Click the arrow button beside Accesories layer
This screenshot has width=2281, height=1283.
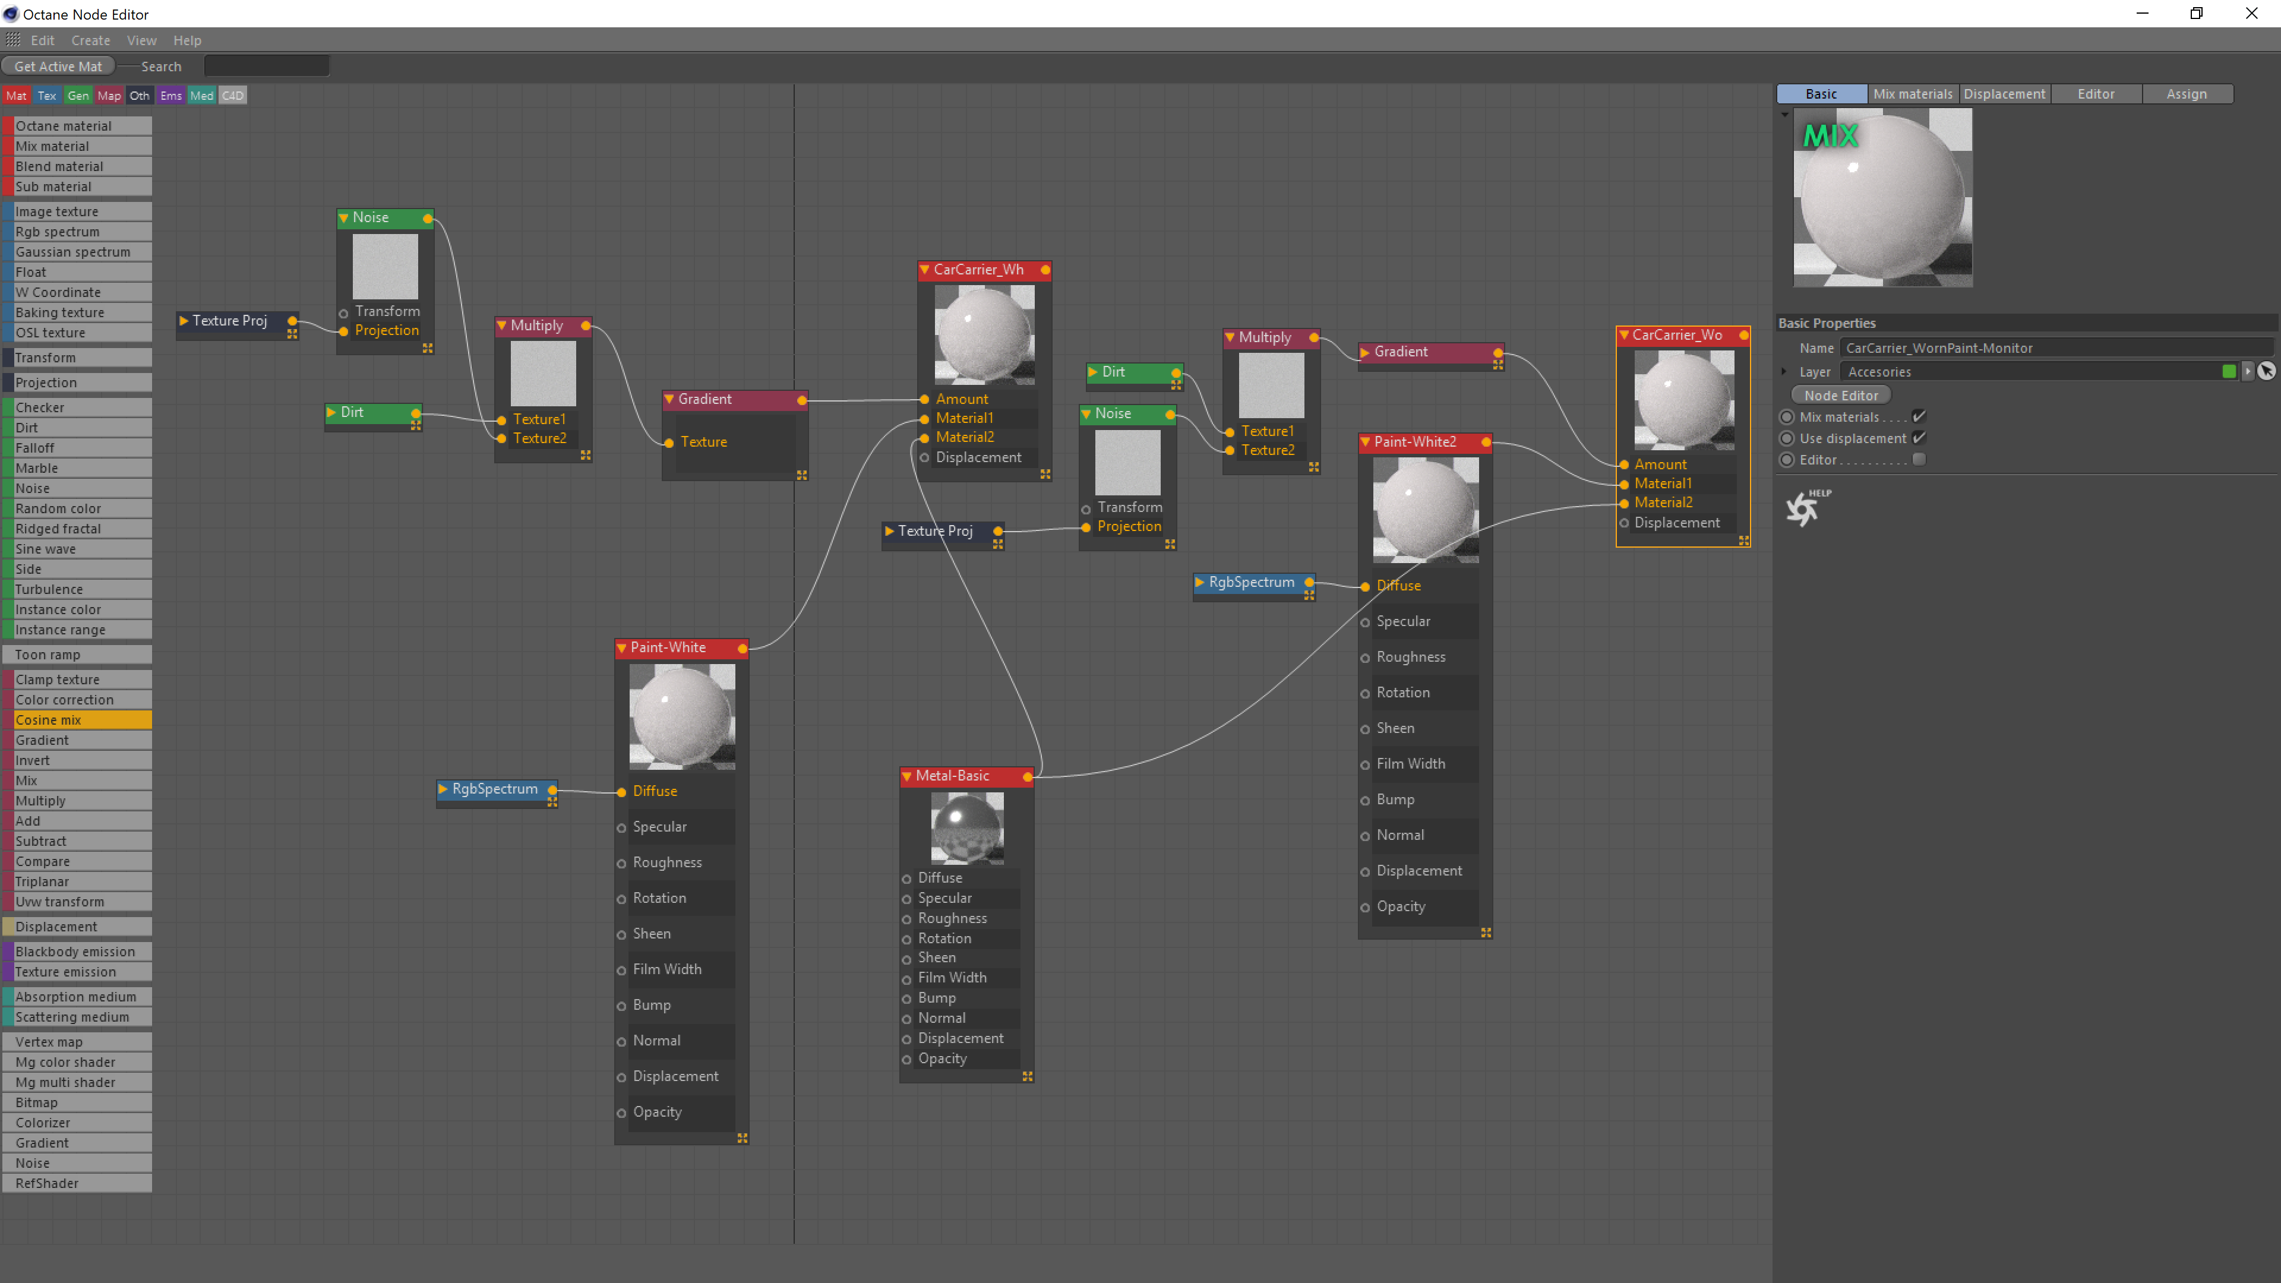2247,372
